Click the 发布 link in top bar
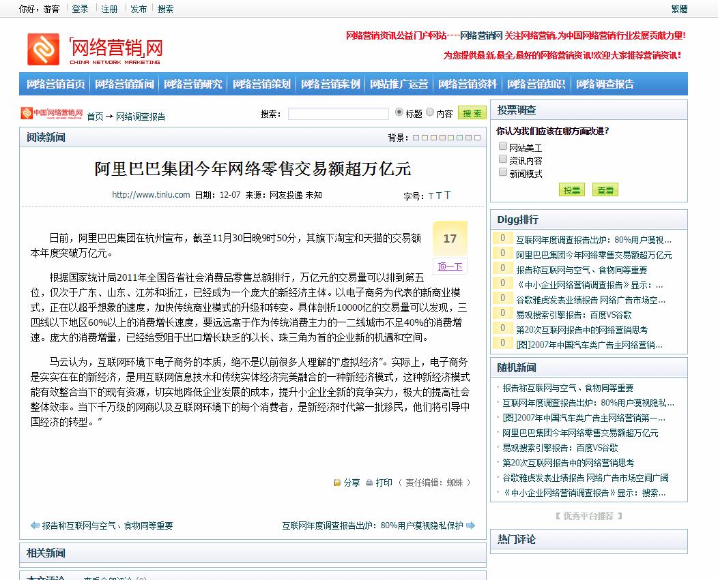 139,9
